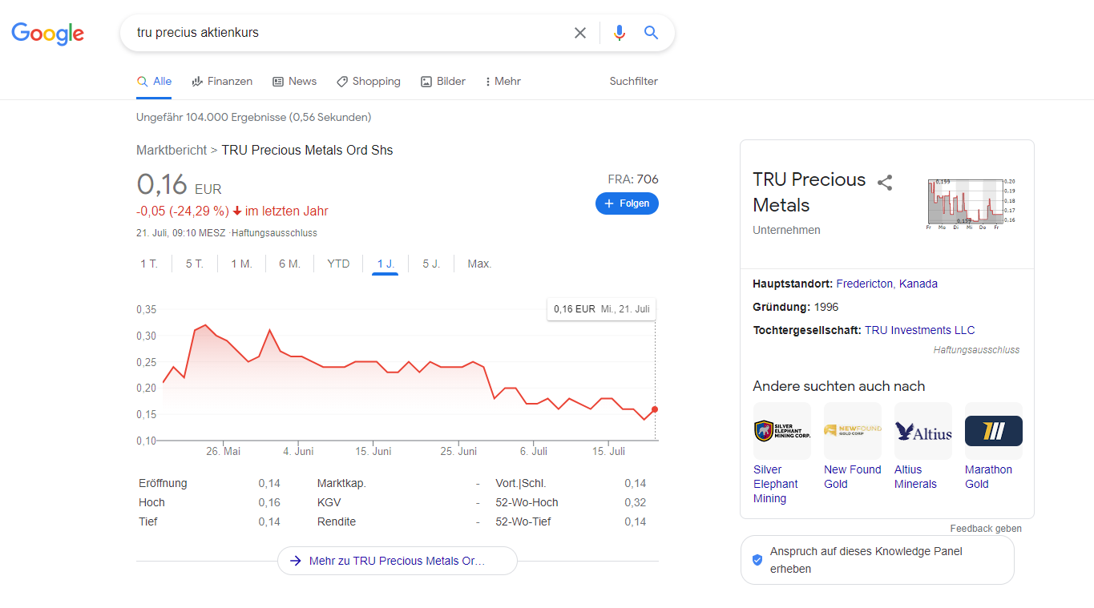The width and height of the screenshot is (1094, 608).
Task: Follow the TRU Precious Metals stock
Action: tap(627, 203)
